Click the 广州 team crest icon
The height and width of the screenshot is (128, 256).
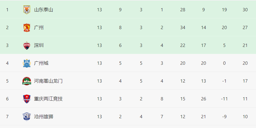27,28
